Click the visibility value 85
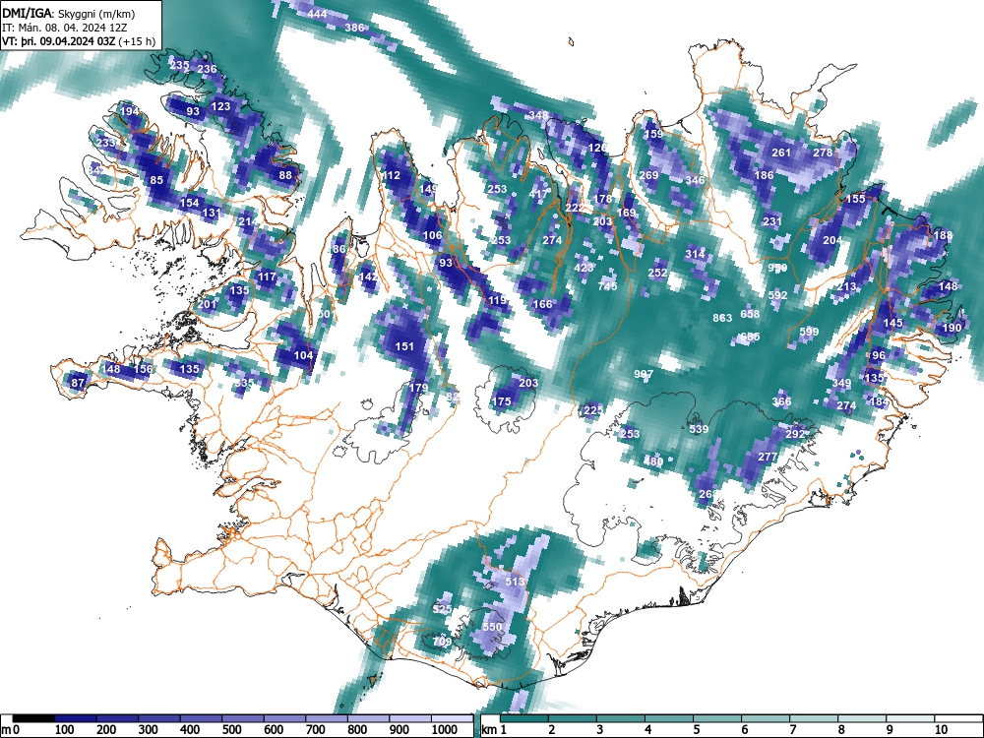 click(x=156, y=180)
